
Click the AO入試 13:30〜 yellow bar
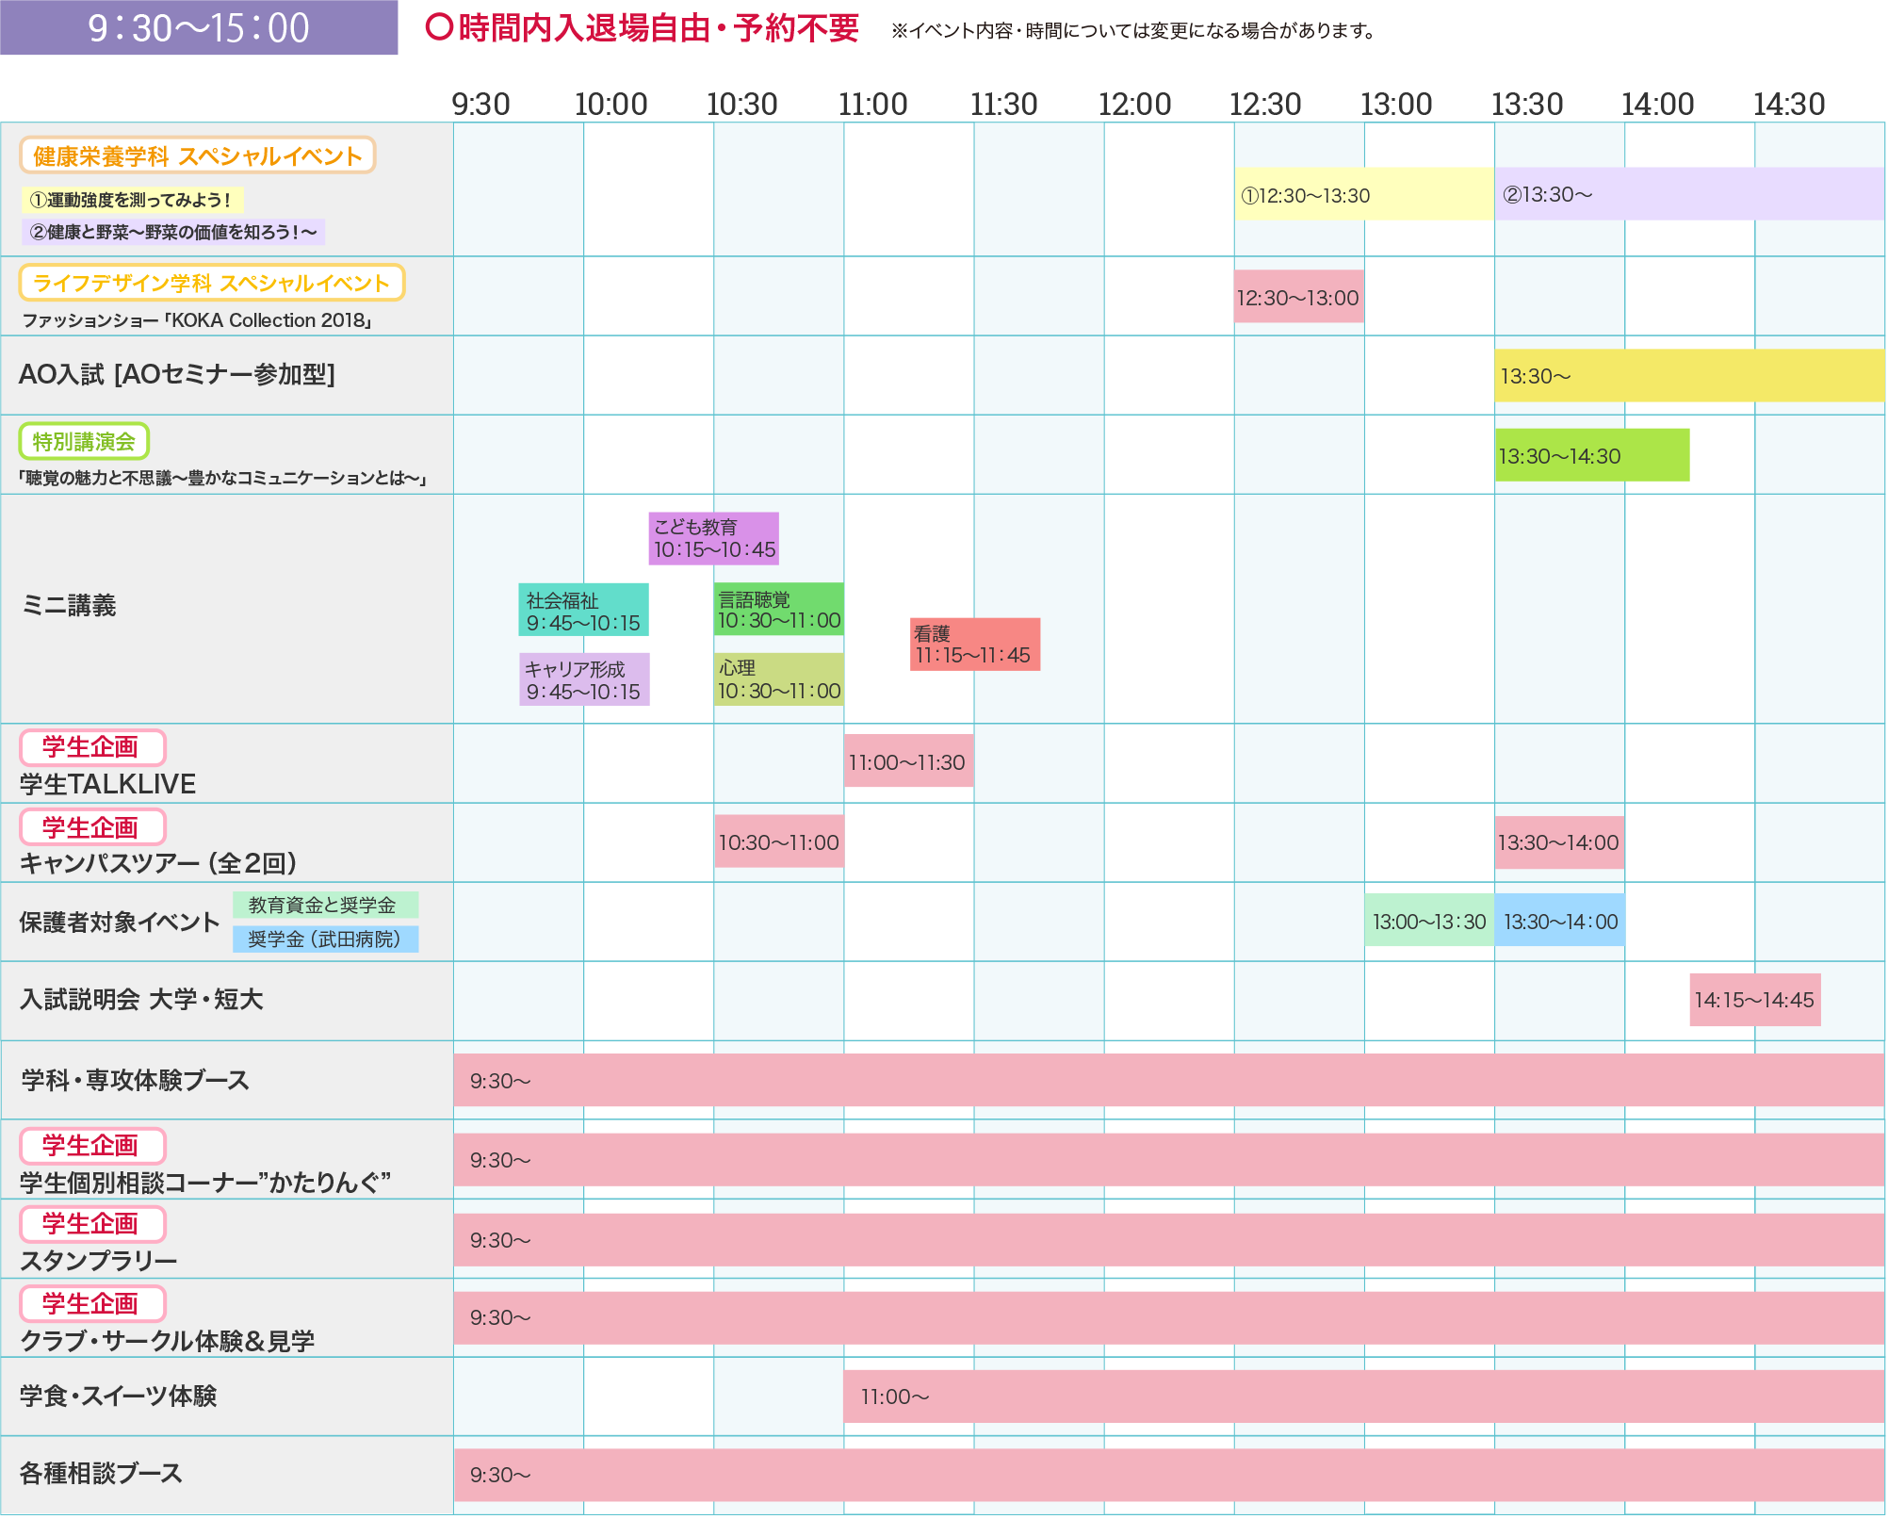coord(1688,376)
